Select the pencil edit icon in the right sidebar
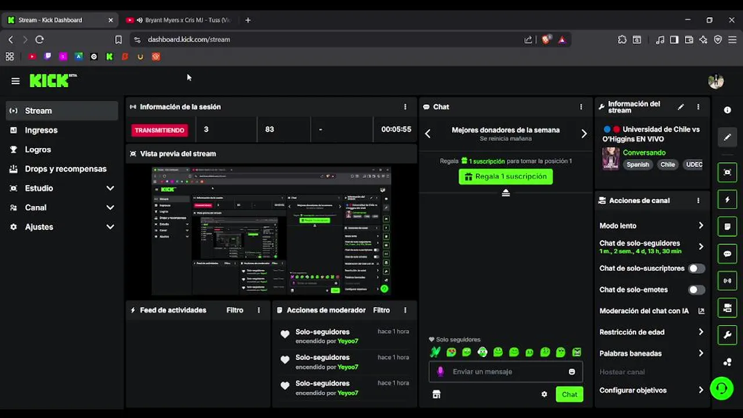 (727, 138)
